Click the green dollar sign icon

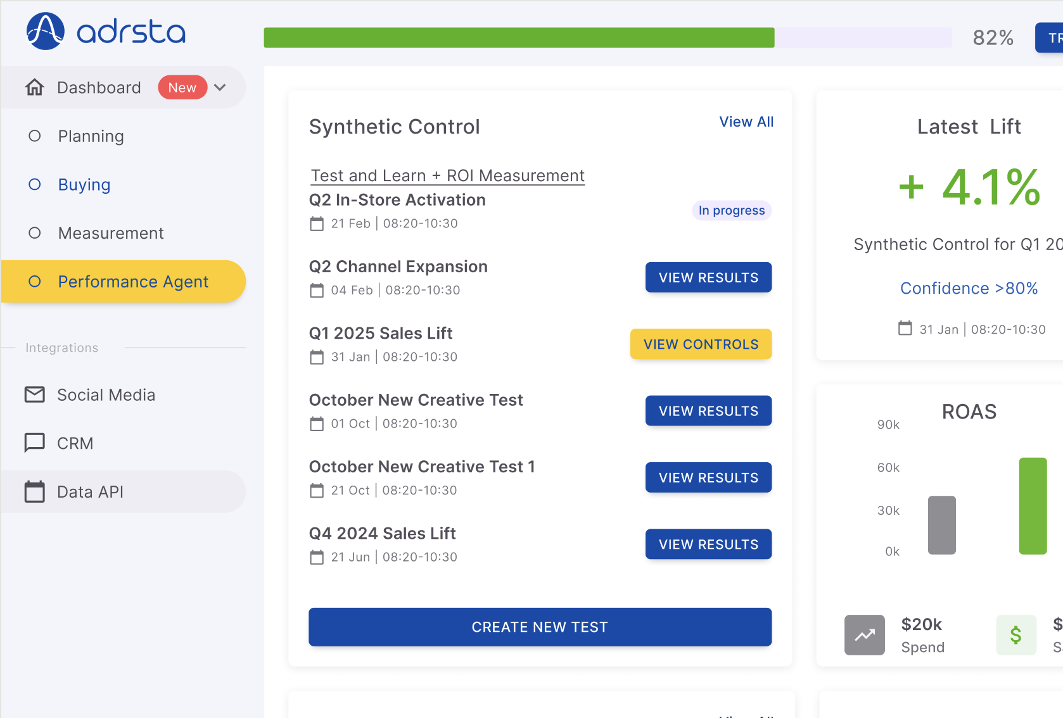(x=1015, y=634)
